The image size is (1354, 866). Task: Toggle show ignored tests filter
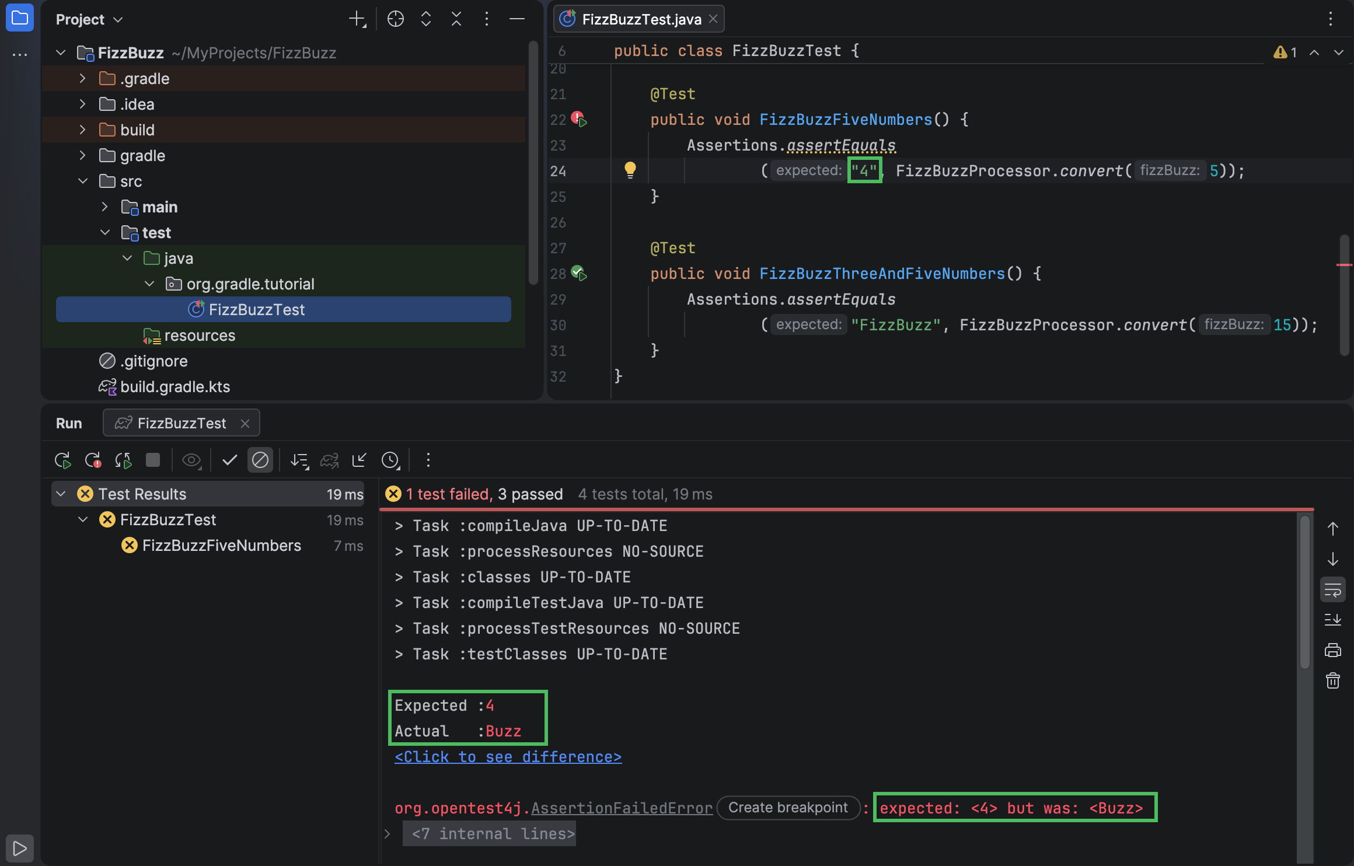260,460
